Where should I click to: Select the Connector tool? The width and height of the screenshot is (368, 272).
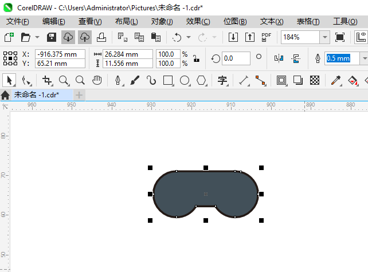260,80
